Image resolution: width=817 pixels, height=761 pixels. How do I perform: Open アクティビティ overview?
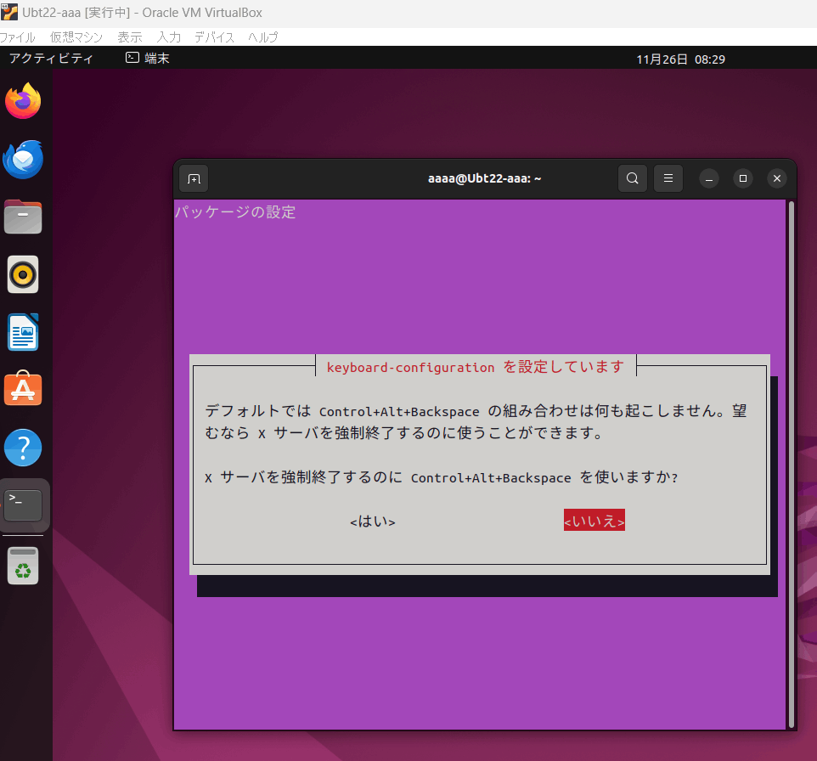(x=51, y=59)
